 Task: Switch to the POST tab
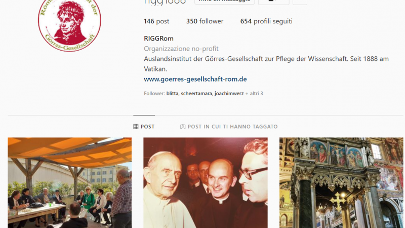(144, 126)
